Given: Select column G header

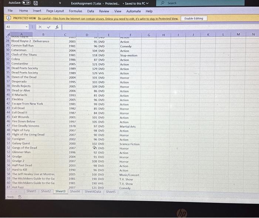Looking at the screenshot, I should click(x=149, y=35).
